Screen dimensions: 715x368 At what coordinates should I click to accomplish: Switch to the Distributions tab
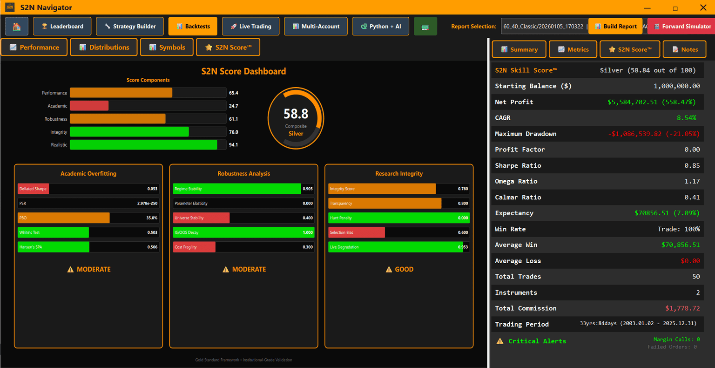pos(103,47)
